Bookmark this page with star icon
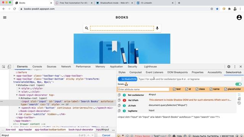 [217, 9]
